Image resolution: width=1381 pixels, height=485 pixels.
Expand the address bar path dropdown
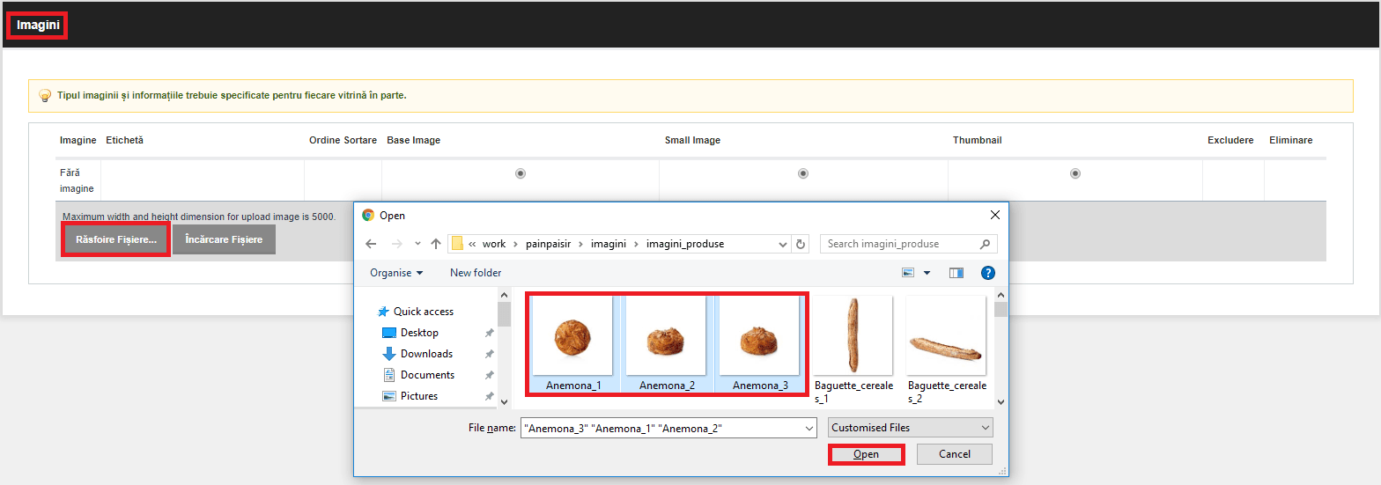point(783,244)
